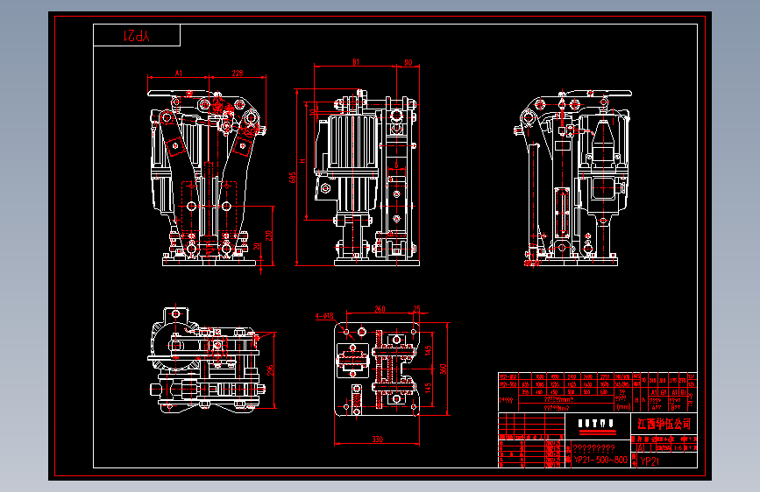Select the 360 dimension text
Viewport: 760px width, 492px height.
pos(443,369)
